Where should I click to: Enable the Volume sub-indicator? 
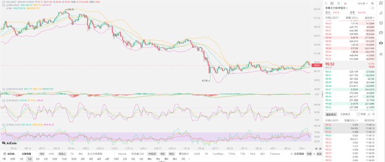point(122,154)
